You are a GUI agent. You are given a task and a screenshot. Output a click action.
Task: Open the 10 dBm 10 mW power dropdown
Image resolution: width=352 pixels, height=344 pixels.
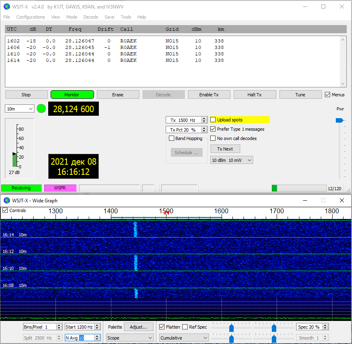tap(231, 160)
